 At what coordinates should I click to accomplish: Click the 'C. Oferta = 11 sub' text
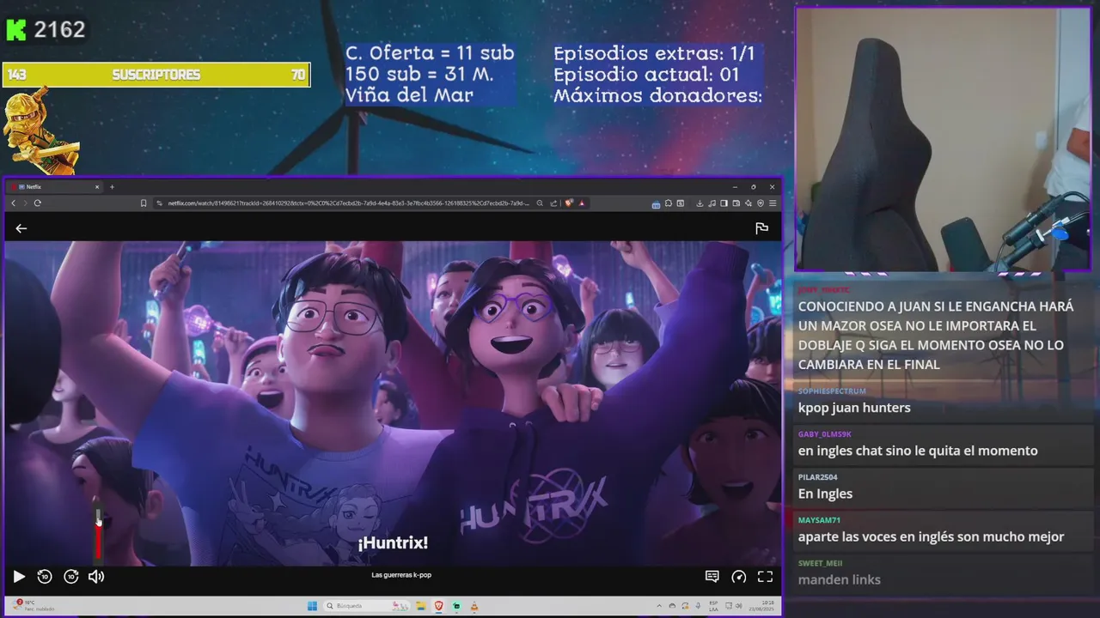pyautogui.click(x=430, y=53)
